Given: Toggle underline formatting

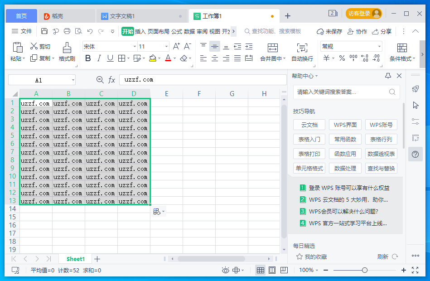Looking at the screenshot, I should click(109, 59).
